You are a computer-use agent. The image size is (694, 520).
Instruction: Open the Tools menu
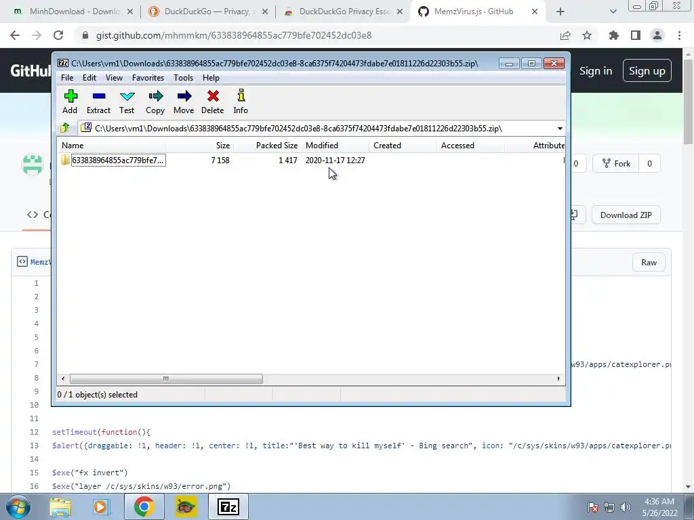coord(183,78)
